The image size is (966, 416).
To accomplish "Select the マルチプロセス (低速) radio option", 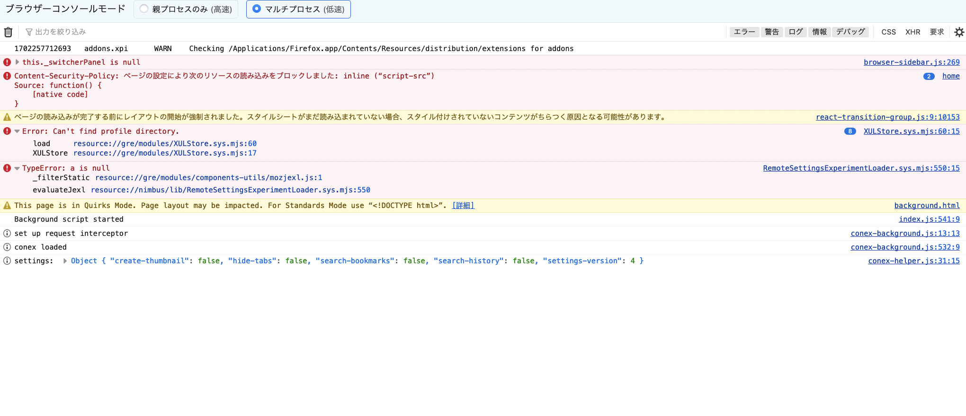I will pyautogui.click(x=257, y=9).
